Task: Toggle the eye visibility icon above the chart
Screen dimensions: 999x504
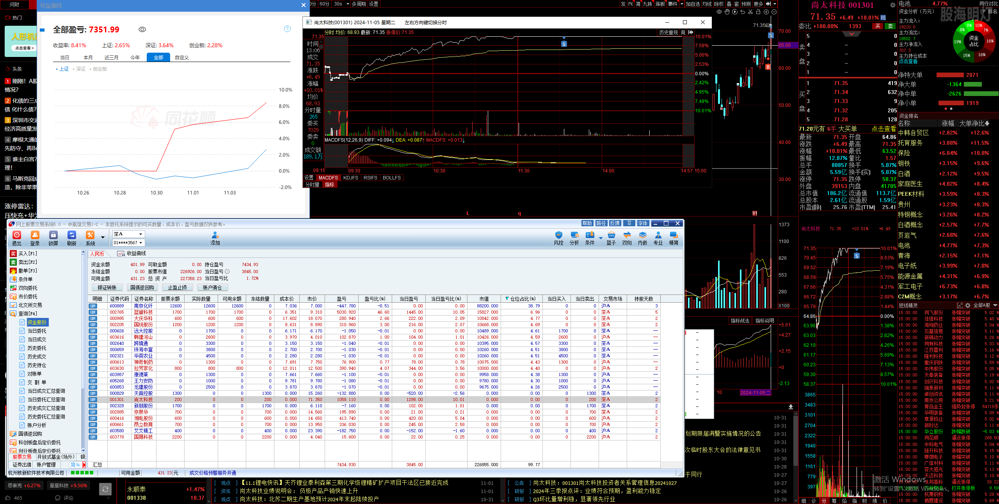Action: (719, 12)
